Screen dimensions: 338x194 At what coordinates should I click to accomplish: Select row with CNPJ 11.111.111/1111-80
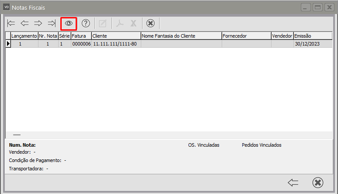click(115, 44)
